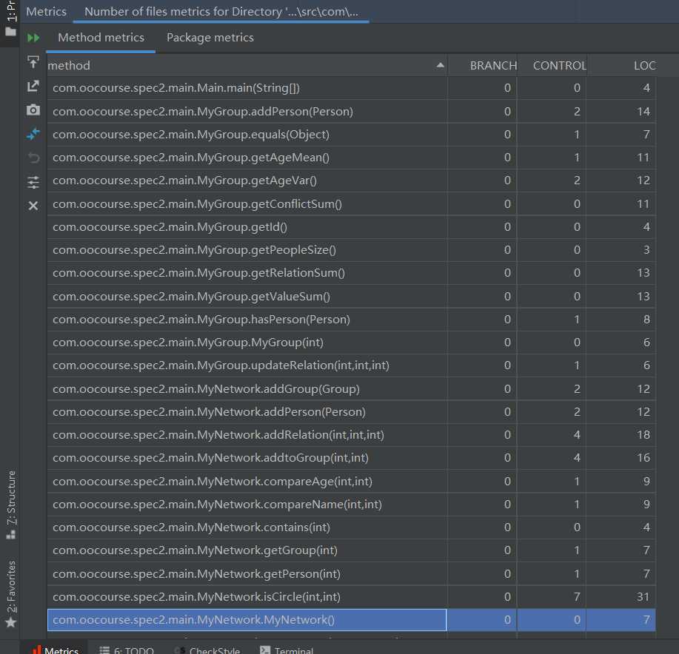Screen dimensions: 679x654
Task: Open the TODO tool window tab
Action: pos(126,650)
